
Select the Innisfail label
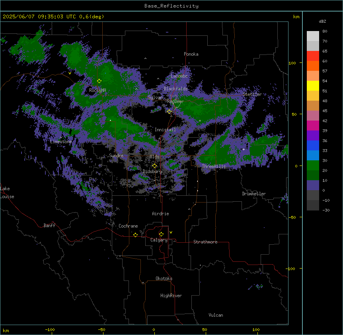pyautogui.click(x=165, y=130)
